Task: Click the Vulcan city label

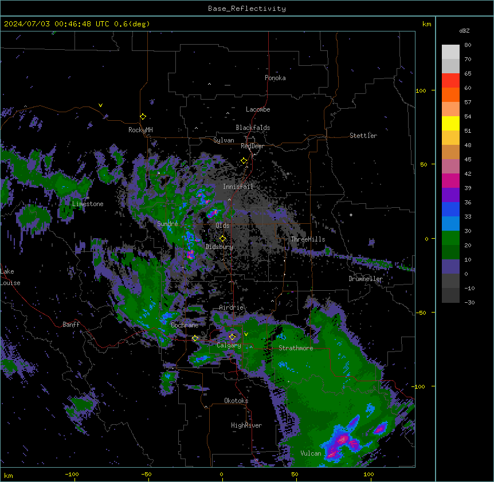Action: click(311, 453)
